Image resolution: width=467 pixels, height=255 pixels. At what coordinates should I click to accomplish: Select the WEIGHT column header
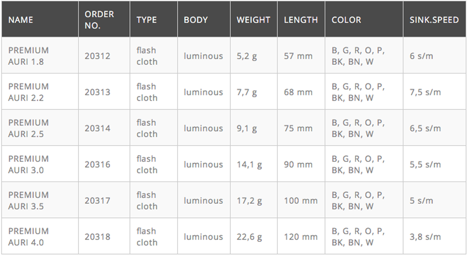[253, 20]
